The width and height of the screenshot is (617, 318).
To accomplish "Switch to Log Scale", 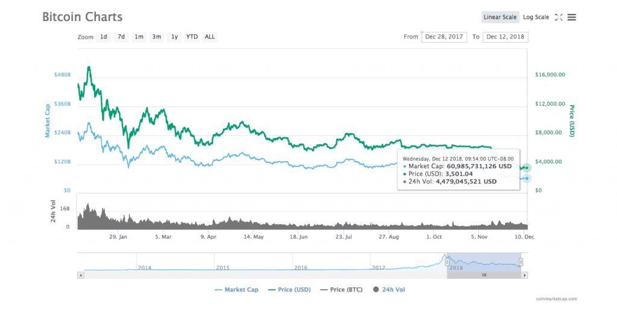I will (x=536, y=17).
